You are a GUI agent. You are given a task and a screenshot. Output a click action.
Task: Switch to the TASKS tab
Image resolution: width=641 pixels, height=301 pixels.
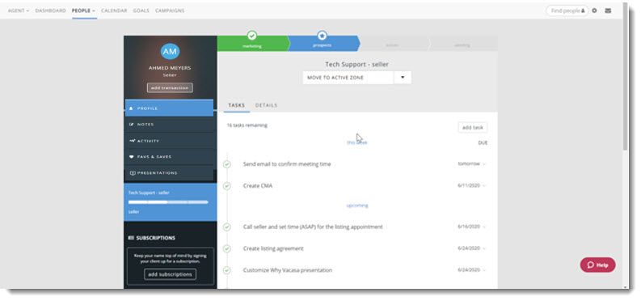[236, 105]
